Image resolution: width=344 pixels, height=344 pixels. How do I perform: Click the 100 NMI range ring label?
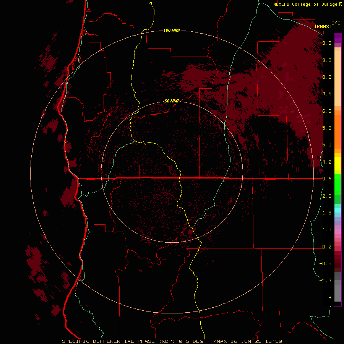[172, 30]
